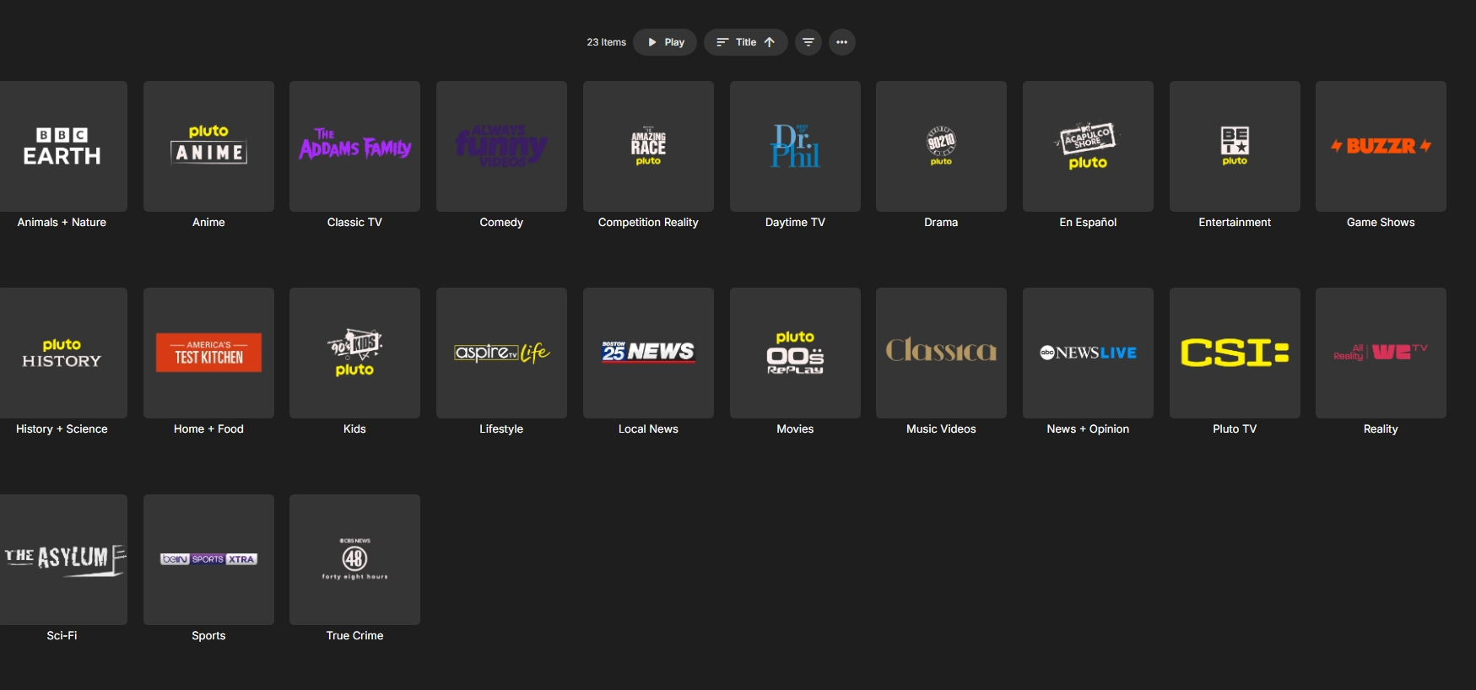Image resolution: width=1476 pixels, height=690 pixels.
Task: Open the Acapulco Shore thumbnail
Action: click(x=1088, y=146)
